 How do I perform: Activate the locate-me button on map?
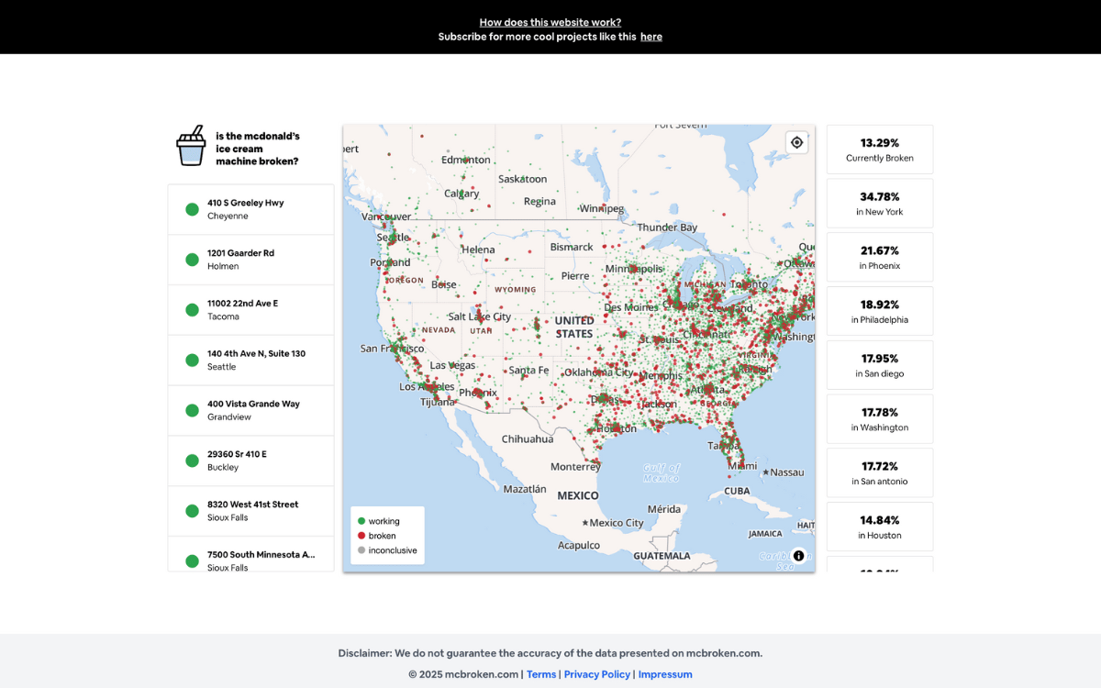tap(796, 142)
